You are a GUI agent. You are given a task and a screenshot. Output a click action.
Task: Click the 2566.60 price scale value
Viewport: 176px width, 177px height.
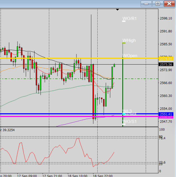point(166,83)
